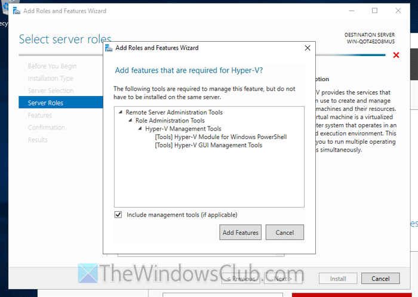Image resolution: width=418 pixels, height=297 pixels.
Task: Open the Server Selection step
Action: [x=51, y=91]
